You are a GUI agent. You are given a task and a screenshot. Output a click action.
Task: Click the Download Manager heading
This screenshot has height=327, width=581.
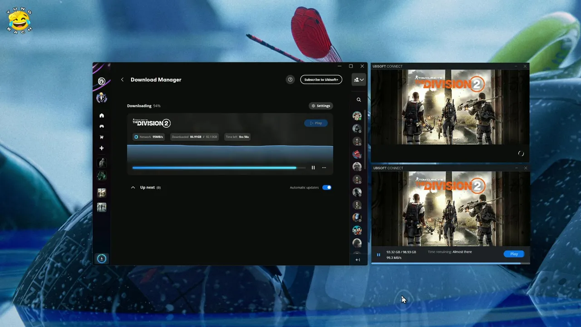(156, 79)
